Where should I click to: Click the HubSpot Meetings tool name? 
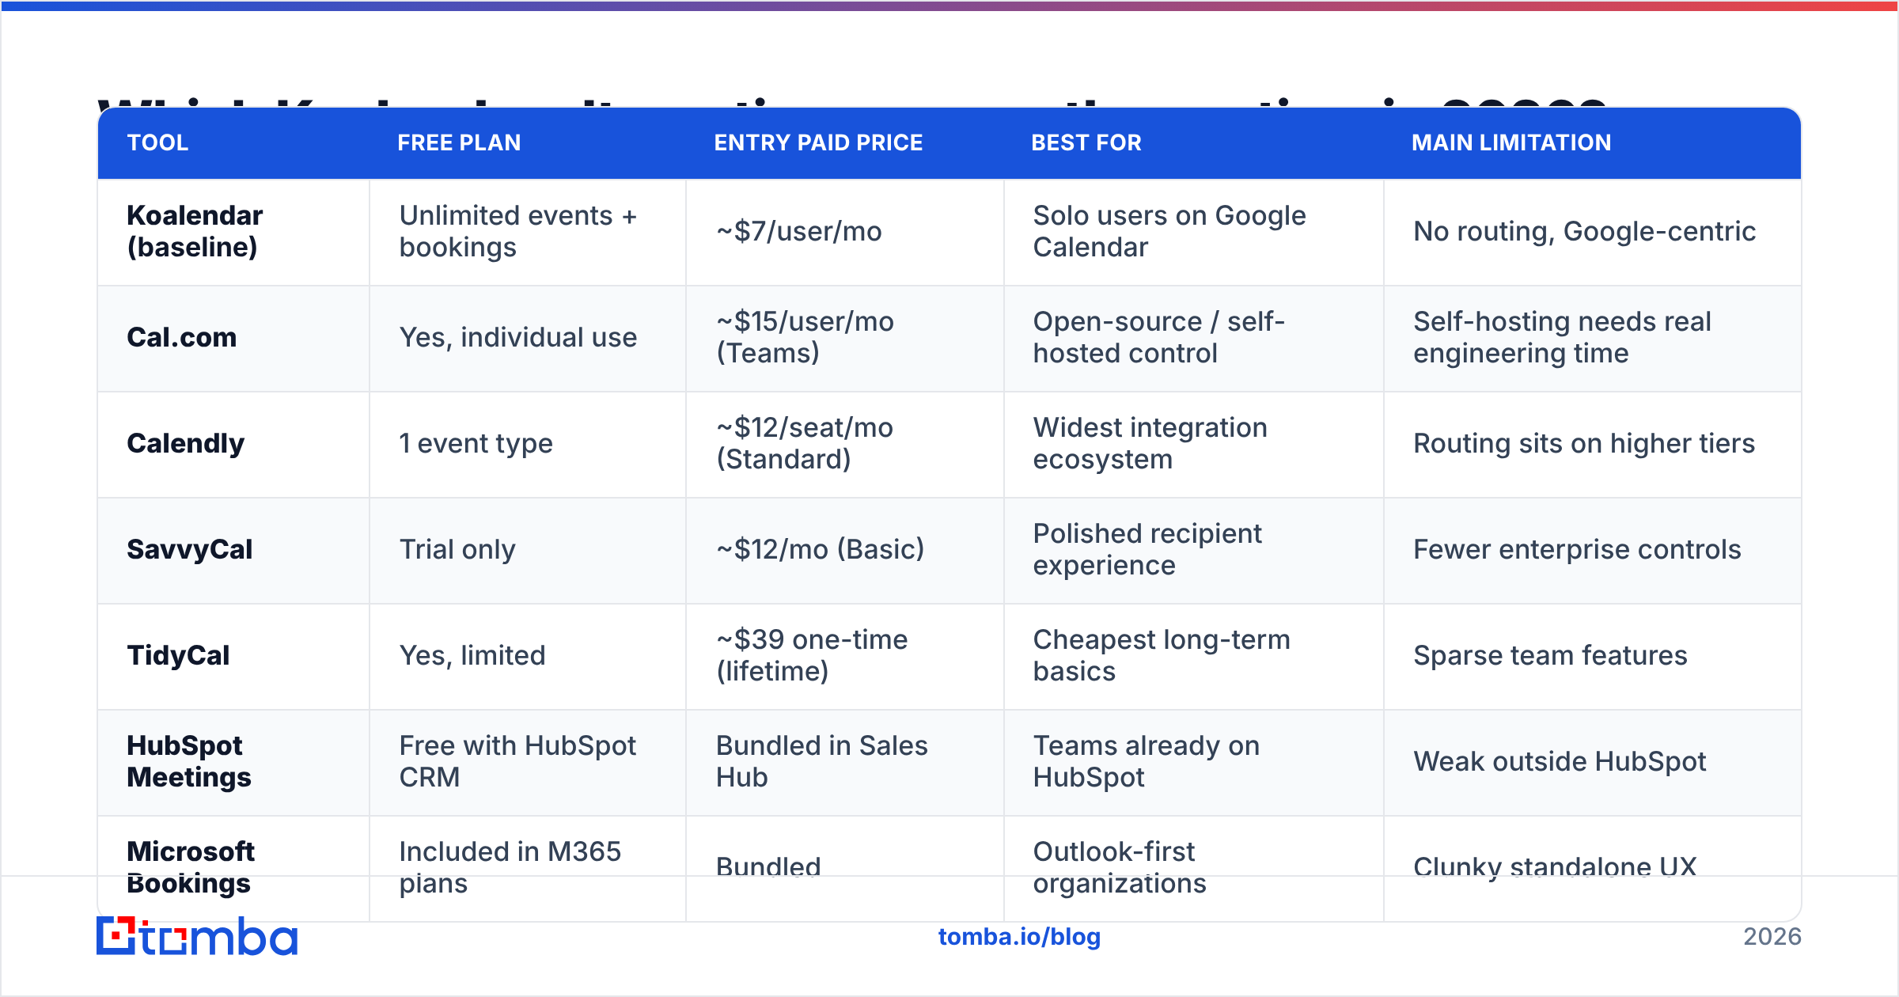pyautogui.click(x=189, y=761)
